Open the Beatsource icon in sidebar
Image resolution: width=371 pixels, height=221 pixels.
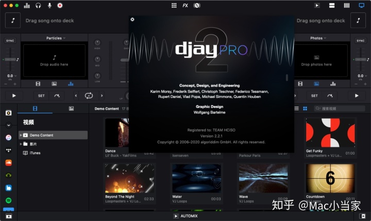pos(9,188)
